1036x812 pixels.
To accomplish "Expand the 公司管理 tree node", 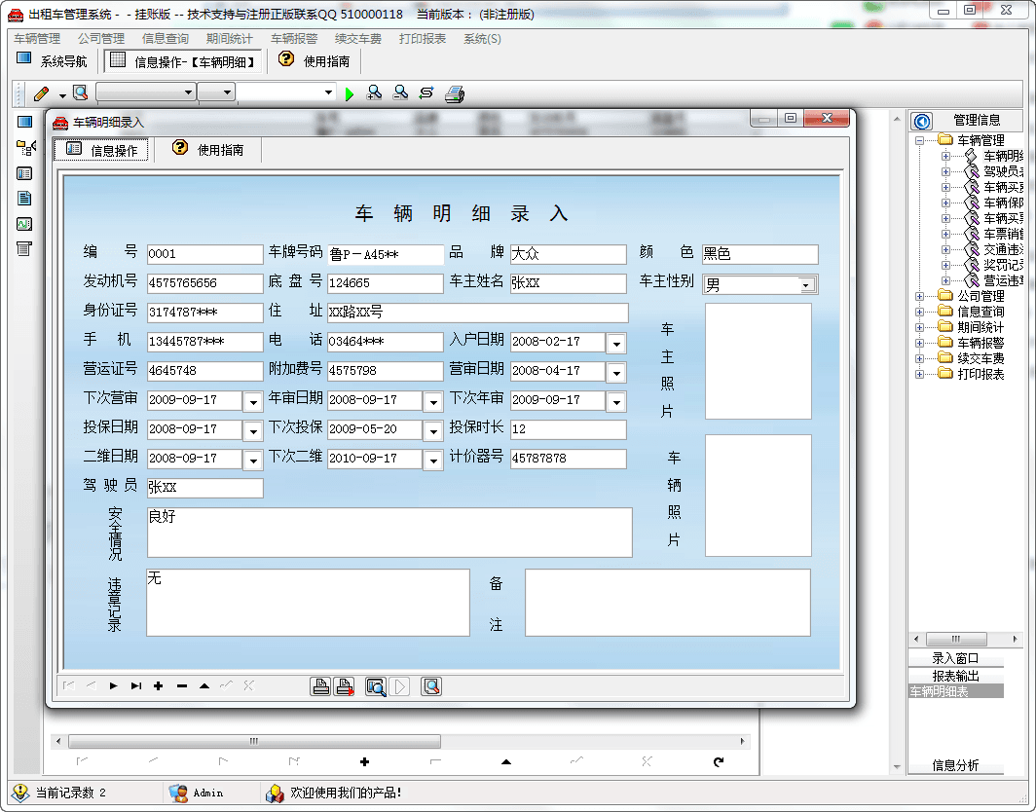I will pos(919,296).
